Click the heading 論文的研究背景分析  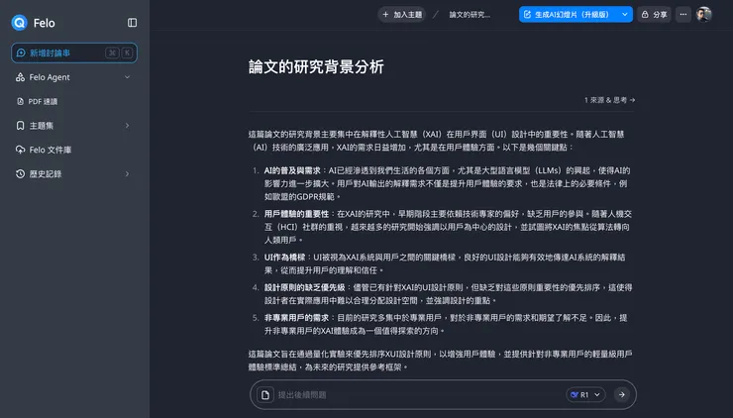tap(316, 67)
